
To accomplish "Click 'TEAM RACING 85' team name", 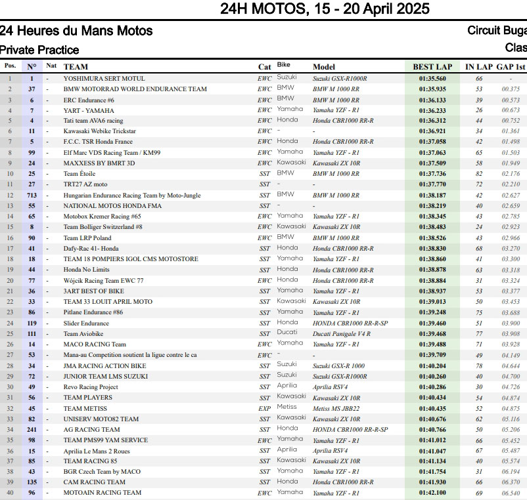I will click(91, 461).
